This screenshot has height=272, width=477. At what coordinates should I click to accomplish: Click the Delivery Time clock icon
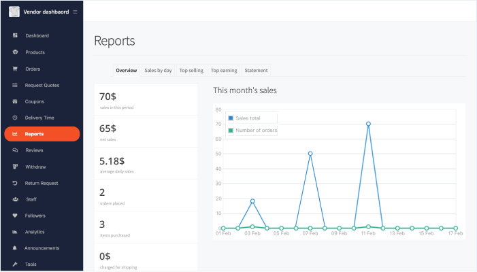(14, 118)
